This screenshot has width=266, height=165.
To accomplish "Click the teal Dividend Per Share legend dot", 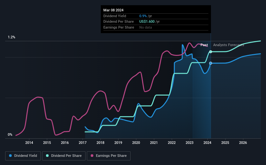I will pyautogui.click(x=47, y=156).
